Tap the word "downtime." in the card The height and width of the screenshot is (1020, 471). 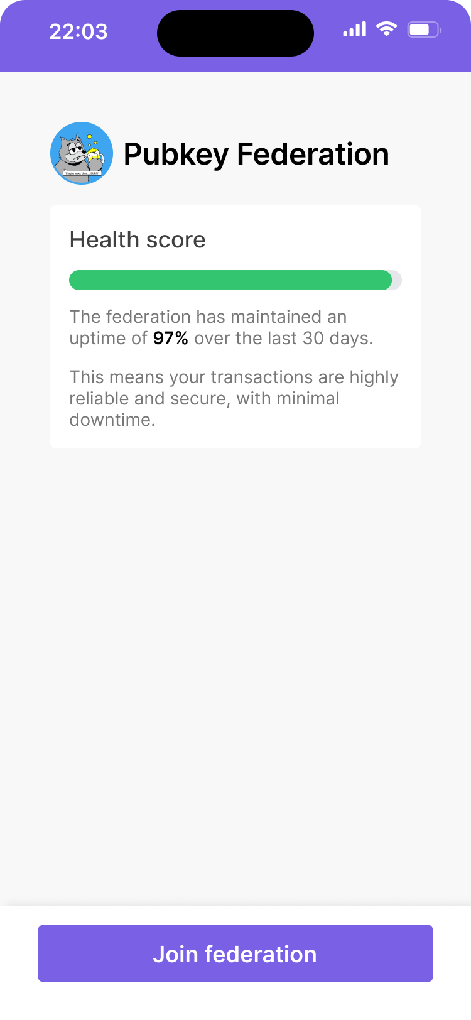point(112,420)
